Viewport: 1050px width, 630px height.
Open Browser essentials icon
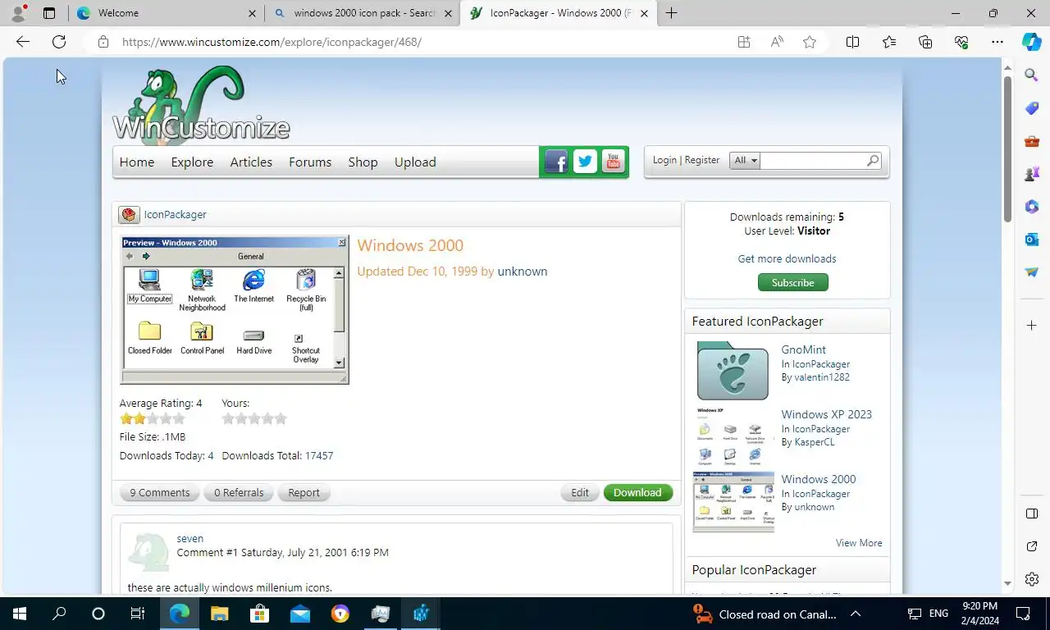[x=961, y=42]
